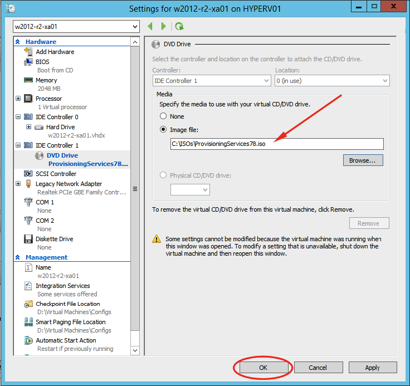Collapse the IDE Controller 1 node
The image size is (410, 386).
pyautogui.click(x=18, y=145)
